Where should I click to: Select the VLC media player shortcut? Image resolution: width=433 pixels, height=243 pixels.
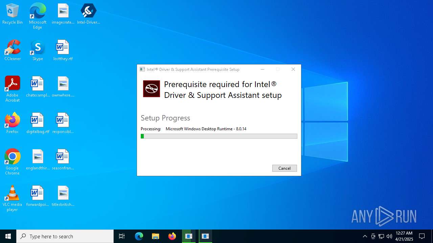13,198
